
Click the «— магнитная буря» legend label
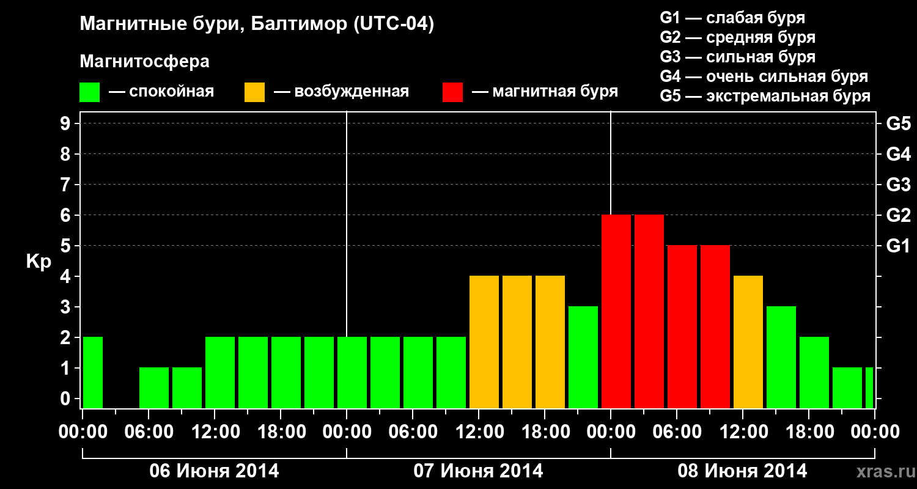tap(545, 92)
